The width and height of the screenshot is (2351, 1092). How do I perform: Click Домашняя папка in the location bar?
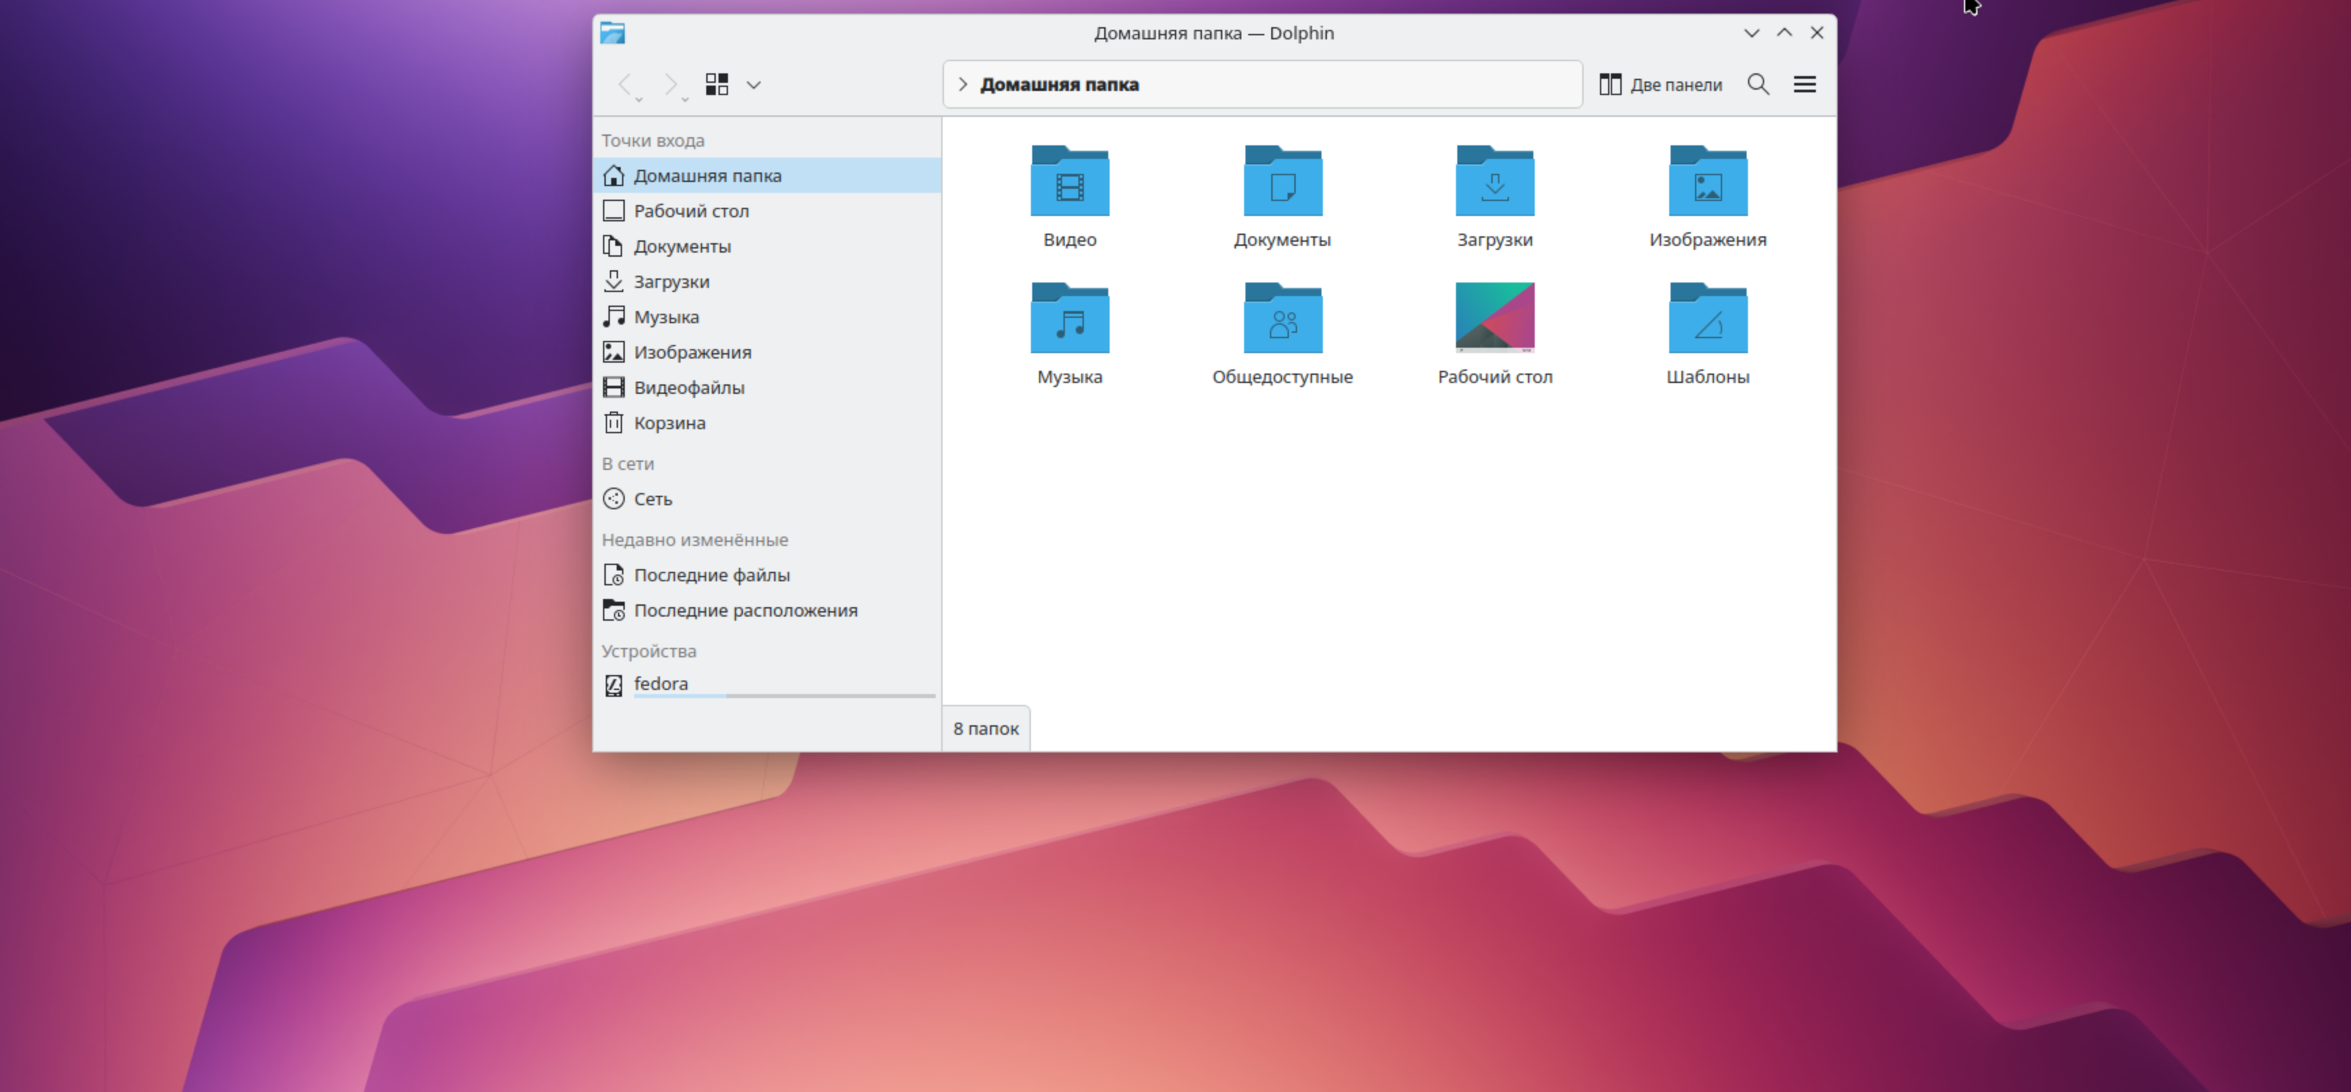click(x=1059, y=84)
